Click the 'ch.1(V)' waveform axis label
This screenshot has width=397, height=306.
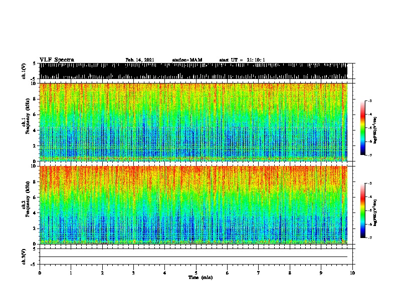[x=24, y=71]
